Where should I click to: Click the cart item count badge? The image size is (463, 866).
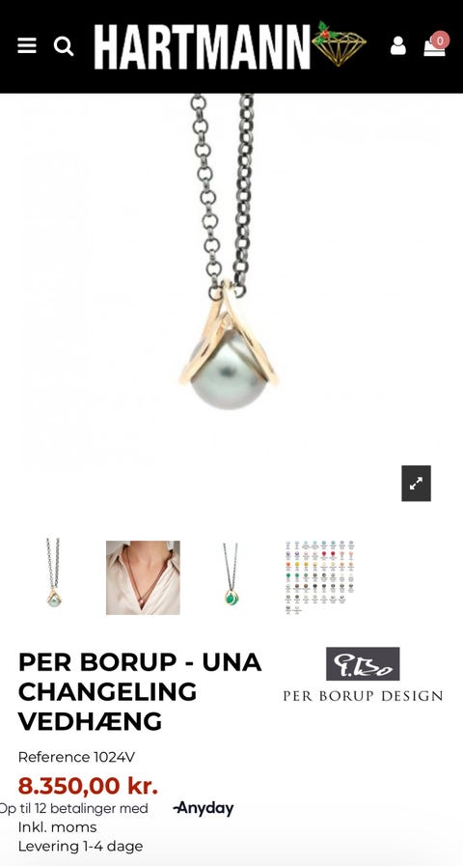click(440, 41)
